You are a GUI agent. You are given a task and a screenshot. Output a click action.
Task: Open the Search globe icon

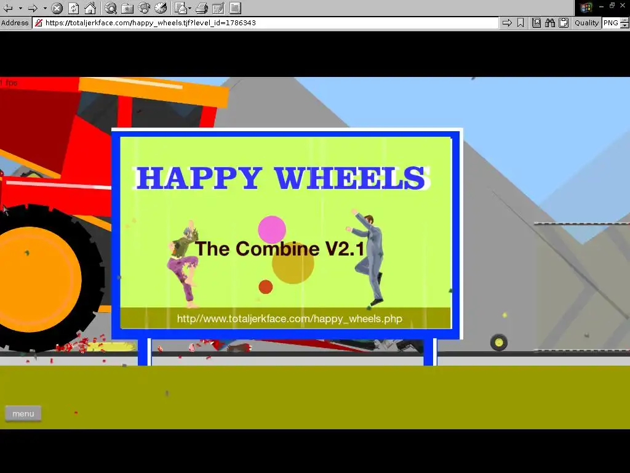pyautogui.click(x=111, y=8)
